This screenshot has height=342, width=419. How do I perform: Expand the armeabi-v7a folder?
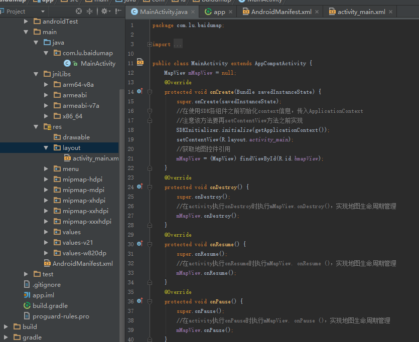pyautogui.click(x=46, y=106)
